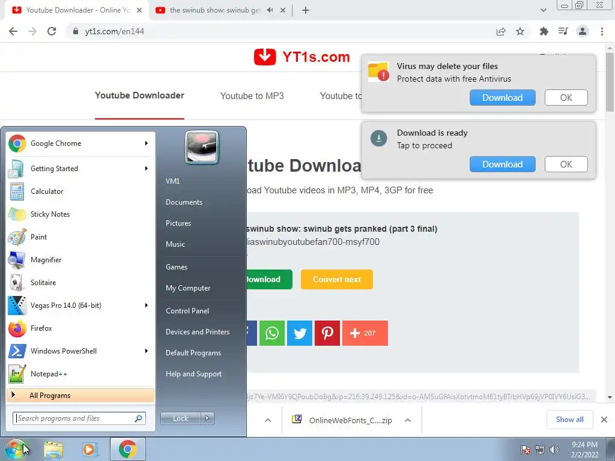Dismiss virus notification with OK
This screenshot has height=461, width=615.
coord(566,98)
